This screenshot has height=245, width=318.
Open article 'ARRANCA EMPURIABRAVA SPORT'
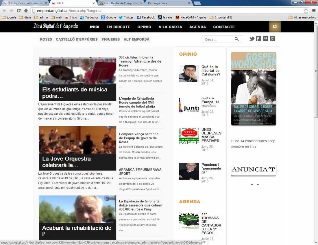point(140,172)
